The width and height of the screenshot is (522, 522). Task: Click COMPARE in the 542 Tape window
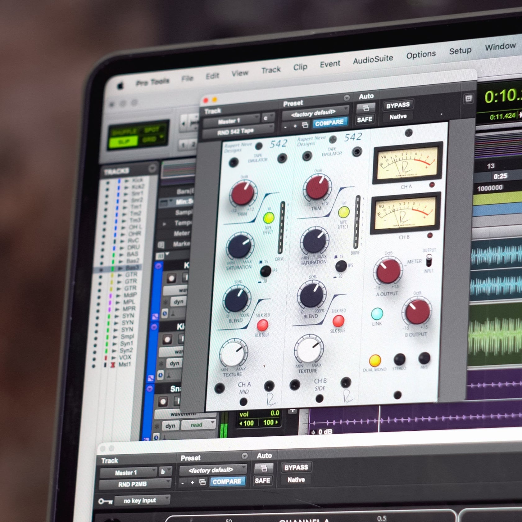(x=329, y=123)
